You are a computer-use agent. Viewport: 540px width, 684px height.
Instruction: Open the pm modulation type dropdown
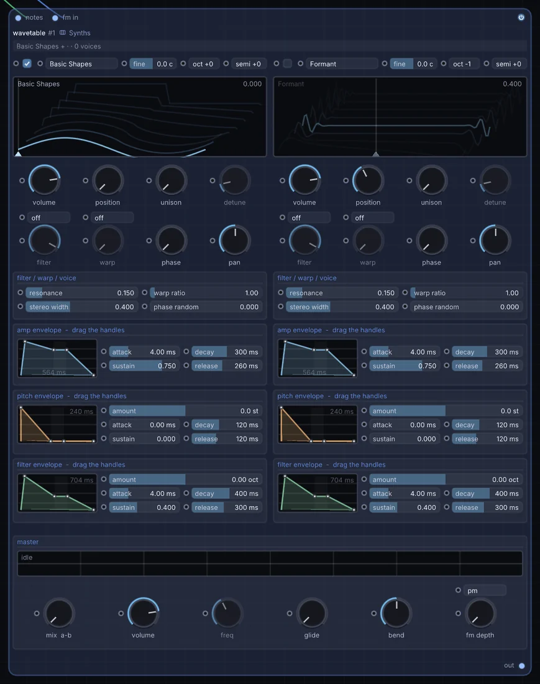[485, 591]
